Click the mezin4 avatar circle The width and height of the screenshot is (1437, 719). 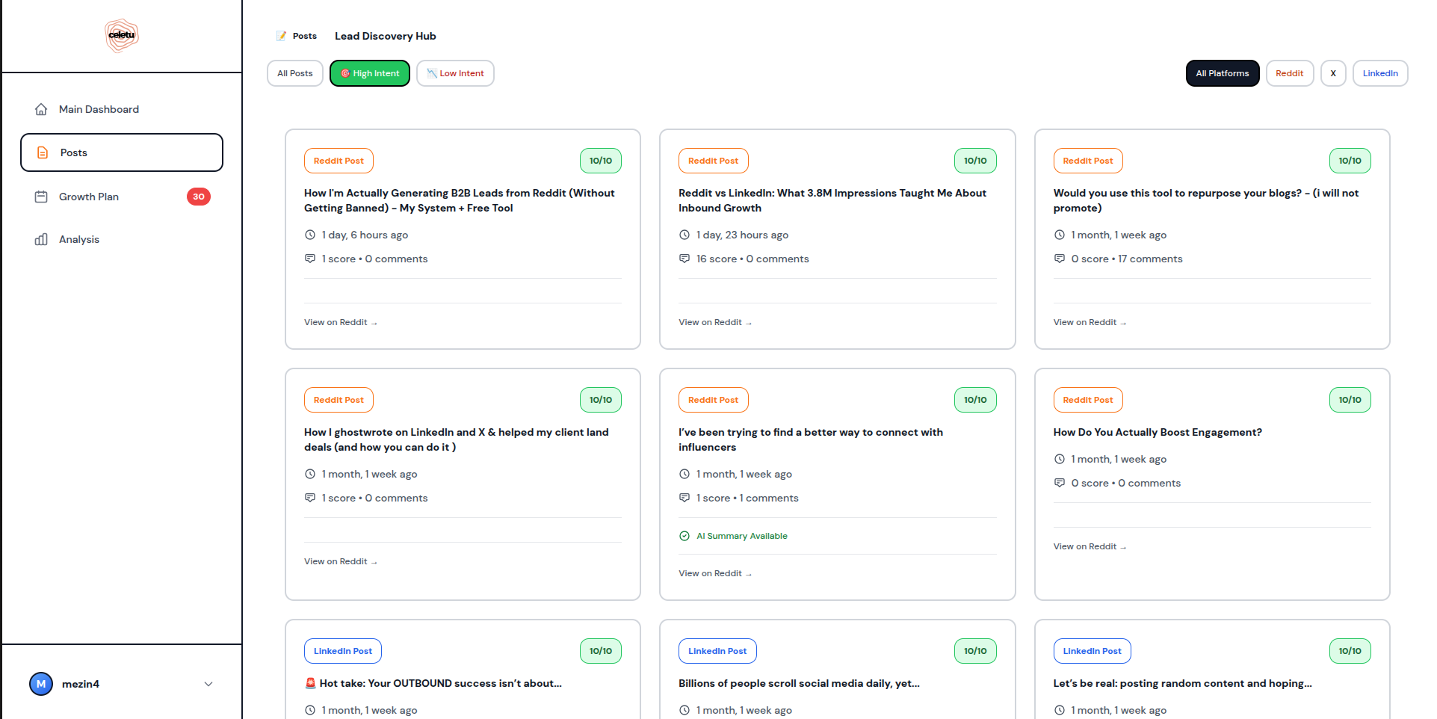pyautogui.click(x=41, y=683)
